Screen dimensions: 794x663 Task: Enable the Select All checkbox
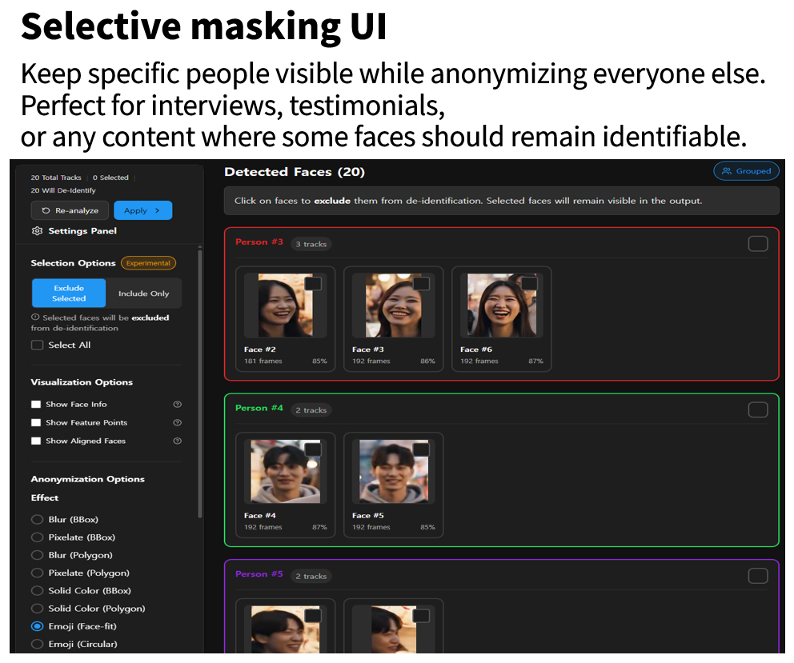tap(38, 345)
